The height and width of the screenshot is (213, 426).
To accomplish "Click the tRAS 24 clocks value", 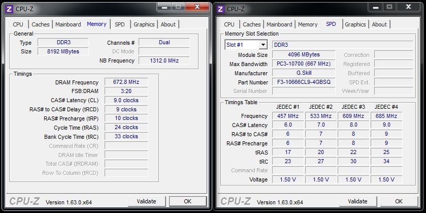I will [x=126, y=127].
